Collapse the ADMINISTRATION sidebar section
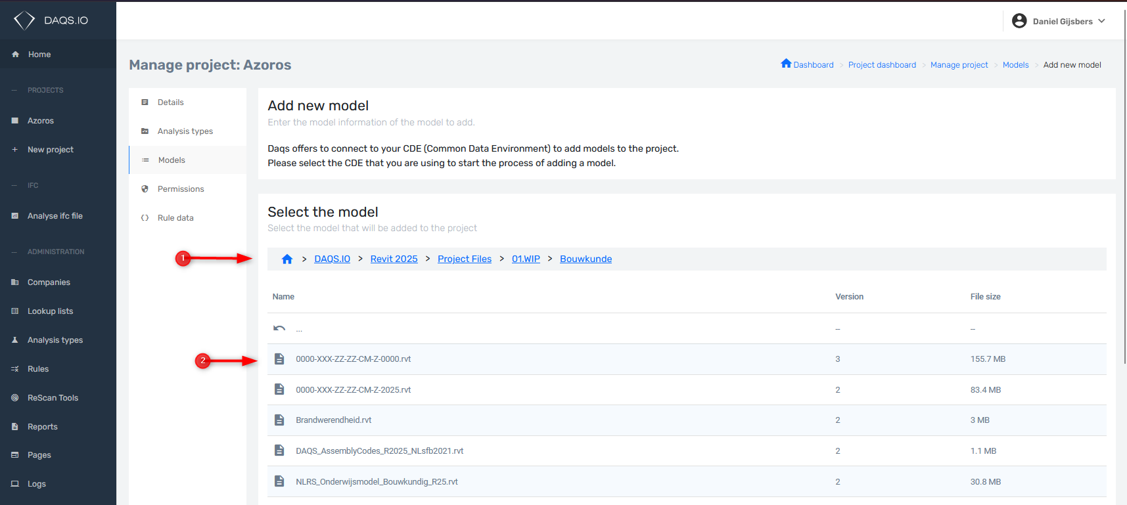Screen dimensions: 1127x505 [48, 252]
